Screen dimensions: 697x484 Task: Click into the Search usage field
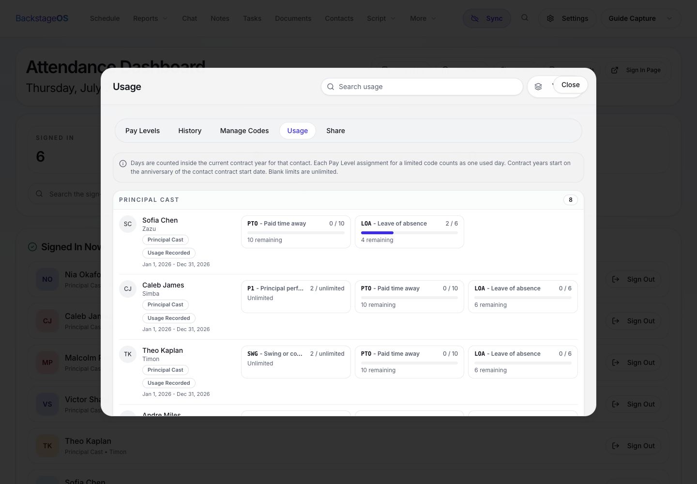422,87
